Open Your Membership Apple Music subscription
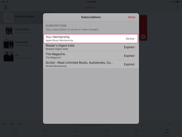The height and width of the screenshot is (137, 182). click(91, 39)
